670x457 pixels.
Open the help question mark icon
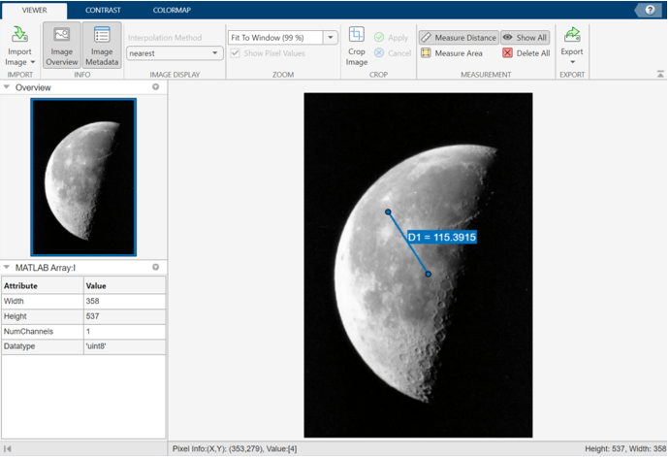click(x=650, y=10)
